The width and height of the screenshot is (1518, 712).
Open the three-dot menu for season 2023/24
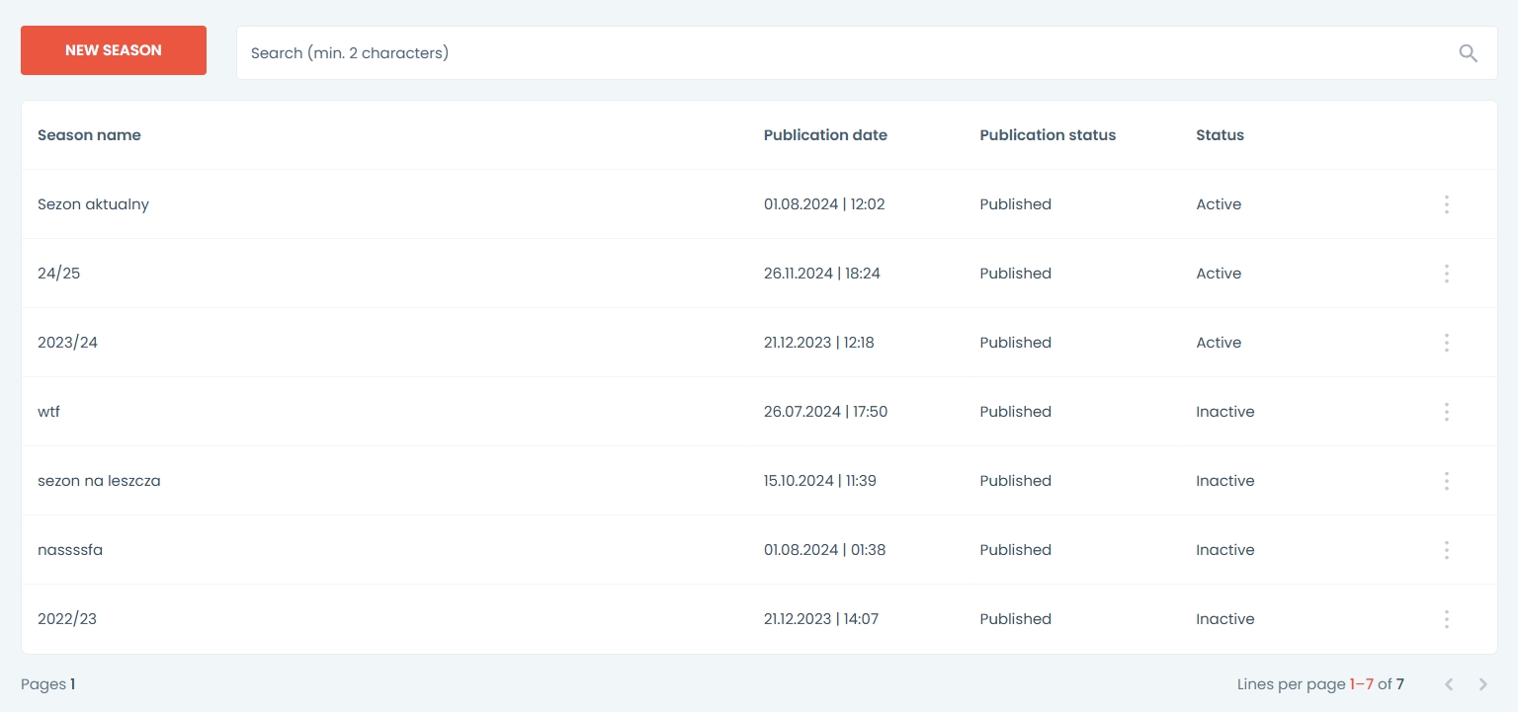(1446, 343)
